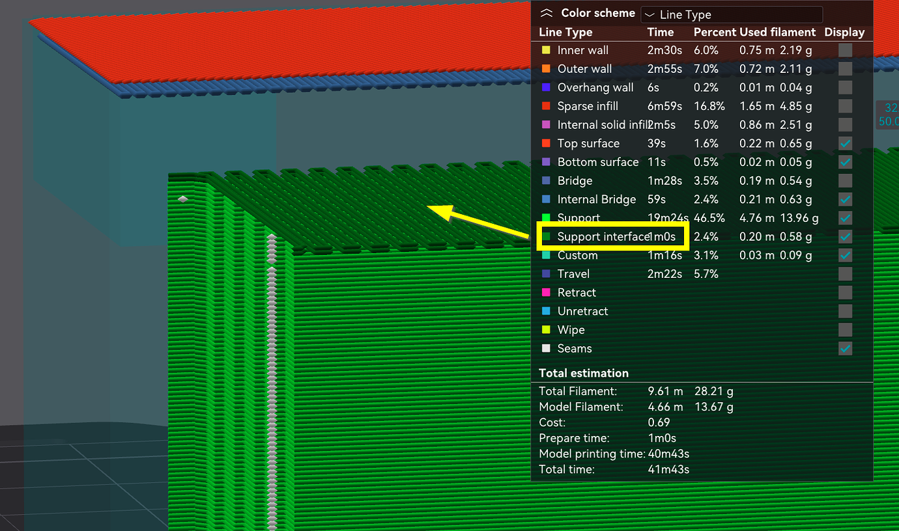Click the Internal Bridge color swatch
899x531 pixels.
coord(546,199)
